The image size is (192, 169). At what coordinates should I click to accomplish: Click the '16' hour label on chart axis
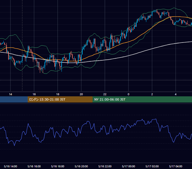click(x=34, y=94)
